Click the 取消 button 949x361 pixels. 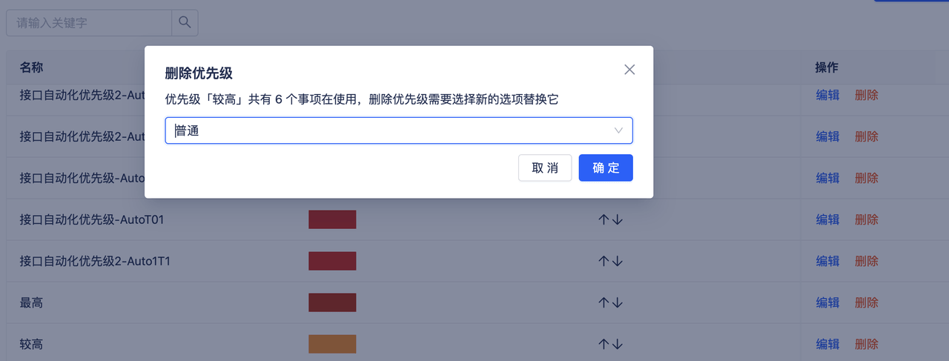pos(545,168)
